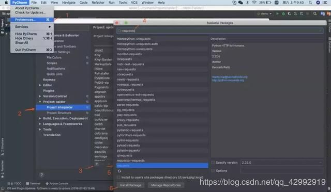Open the Favorites tool window stripe
The image size is (331, 192).
pyautogui.click(x=2, y=169)
